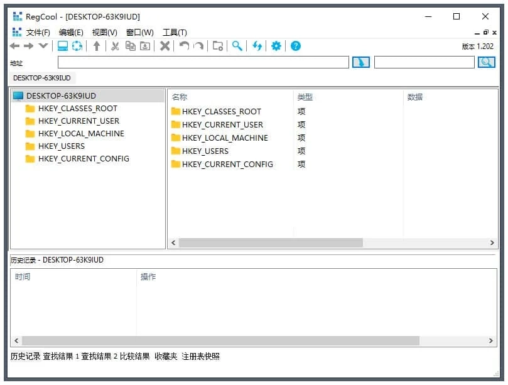Click the copy icon in toolbar
This screenshot has width=508, height=385.
point(130,46)
